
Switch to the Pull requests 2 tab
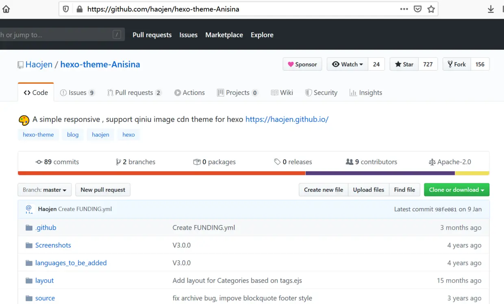coord(134,93)
